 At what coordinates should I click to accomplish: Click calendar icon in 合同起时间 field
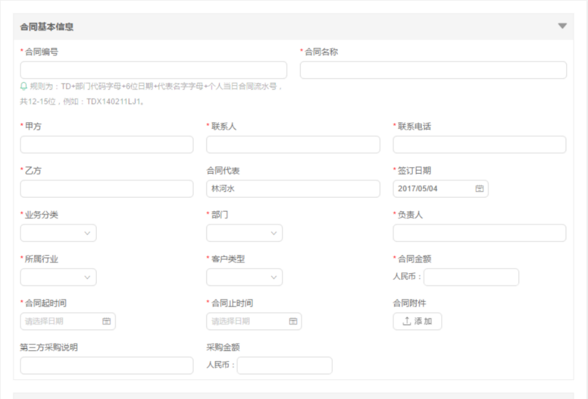point(106,321)
